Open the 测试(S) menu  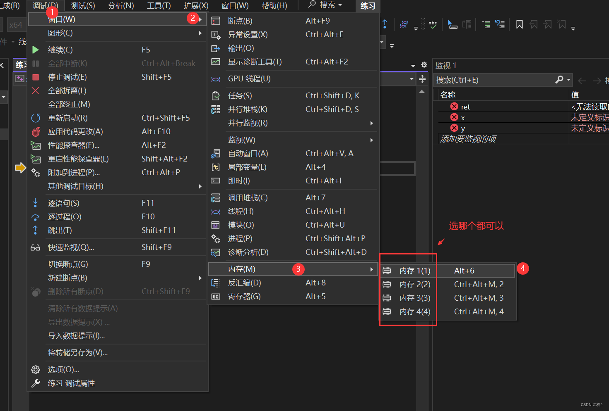pyautogui.click(x=83, y=5)
